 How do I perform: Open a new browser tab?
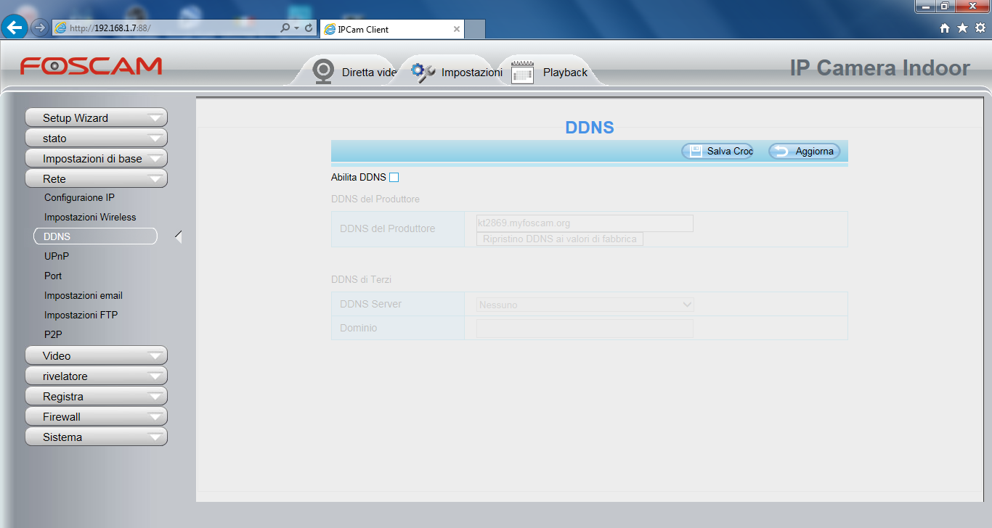pos(474,29)
